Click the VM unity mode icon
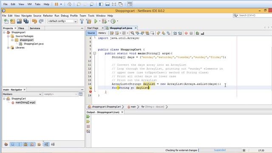This screenshot has height=153, width=272. pos(121,4)
